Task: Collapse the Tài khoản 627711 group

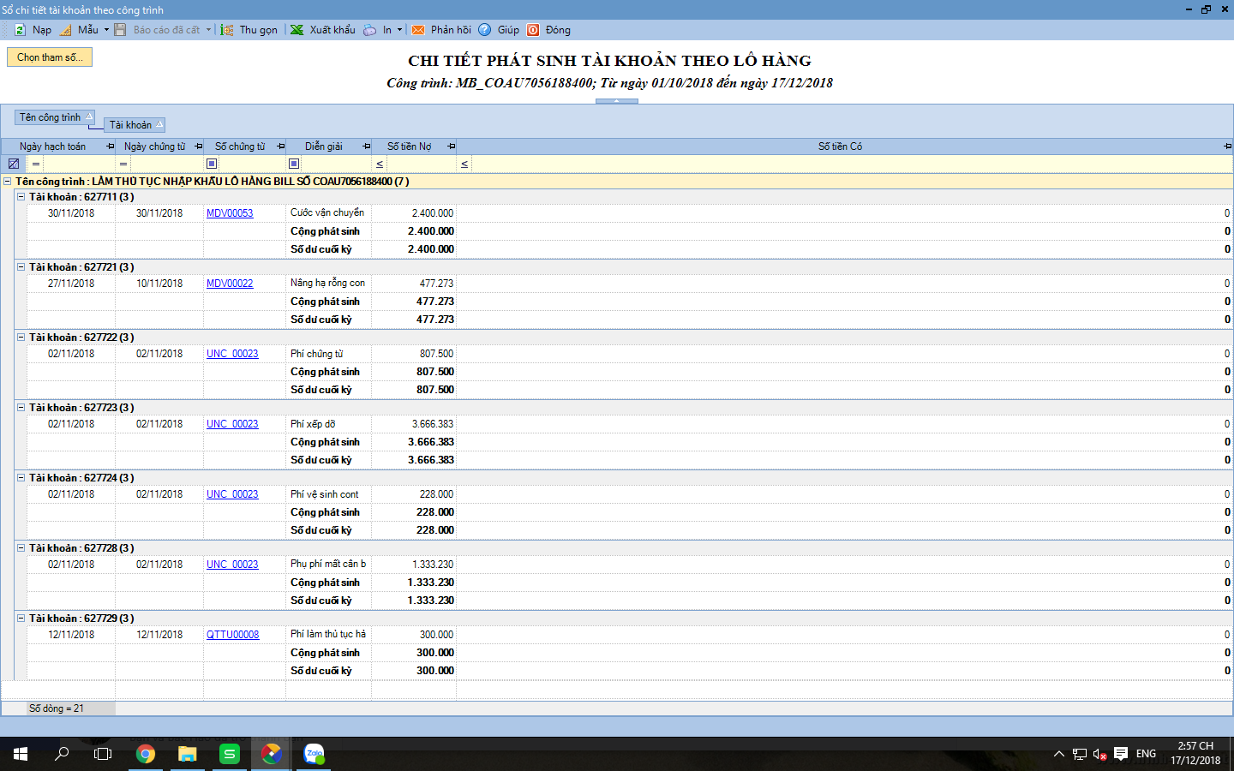Action: (x=21, y=197)
